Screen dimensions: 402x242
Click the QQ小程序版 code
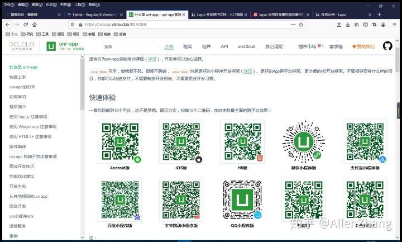pos(242,200)
